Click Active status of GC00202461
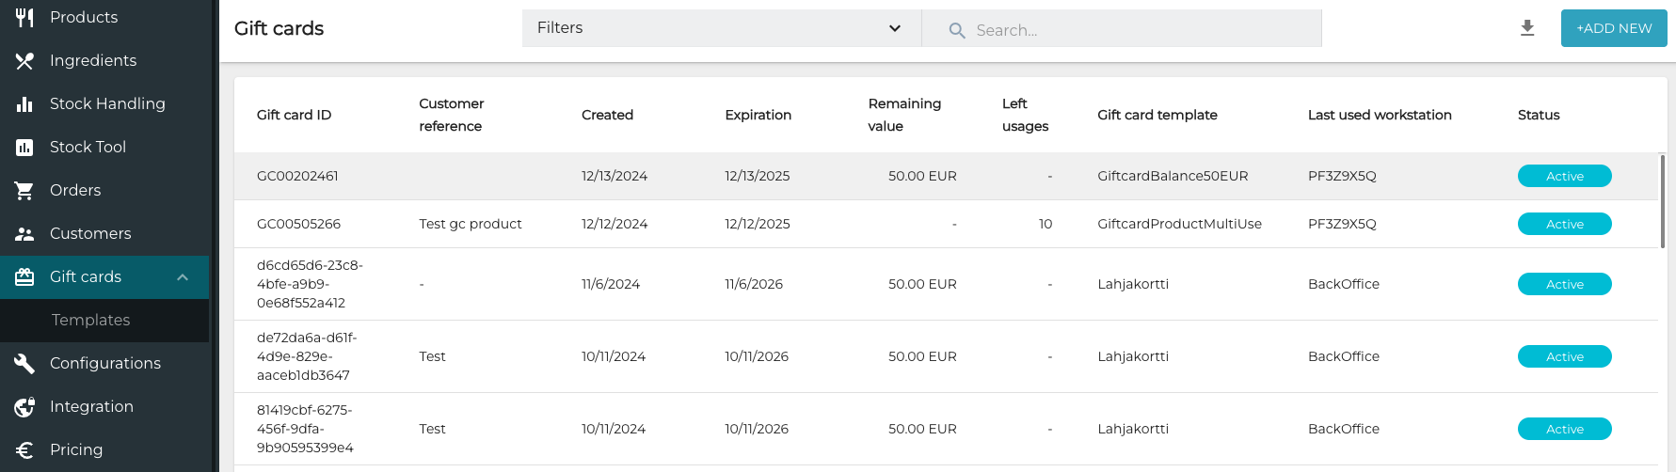 (1564, 176)
